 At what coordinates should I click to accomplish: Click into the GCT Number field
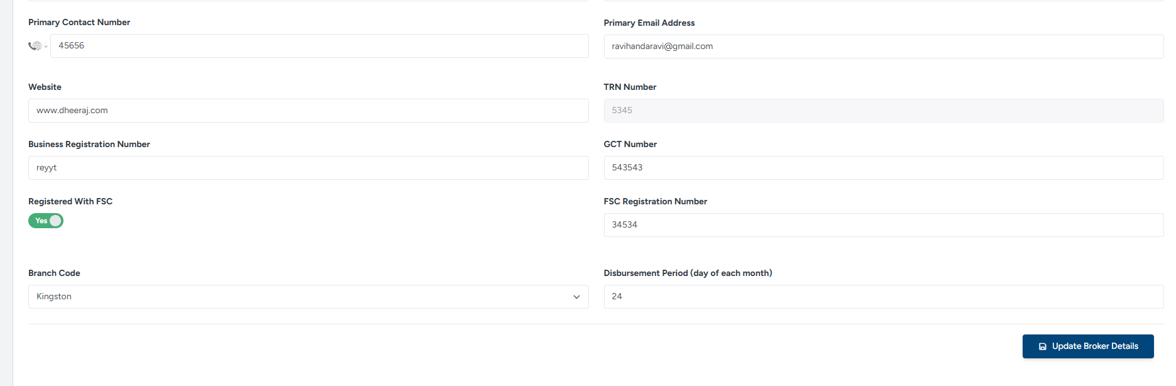click(883, 168)
